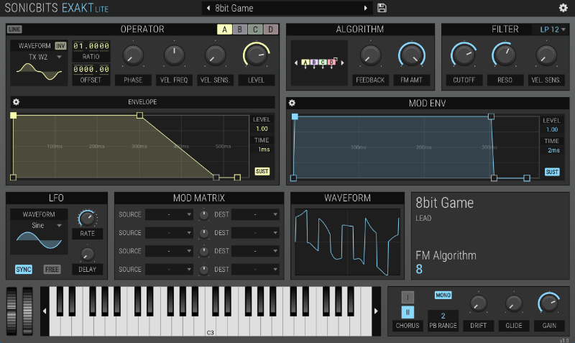575x343 pixels.
Task: Click the LFO FREE button
Action: click(52, 269)
